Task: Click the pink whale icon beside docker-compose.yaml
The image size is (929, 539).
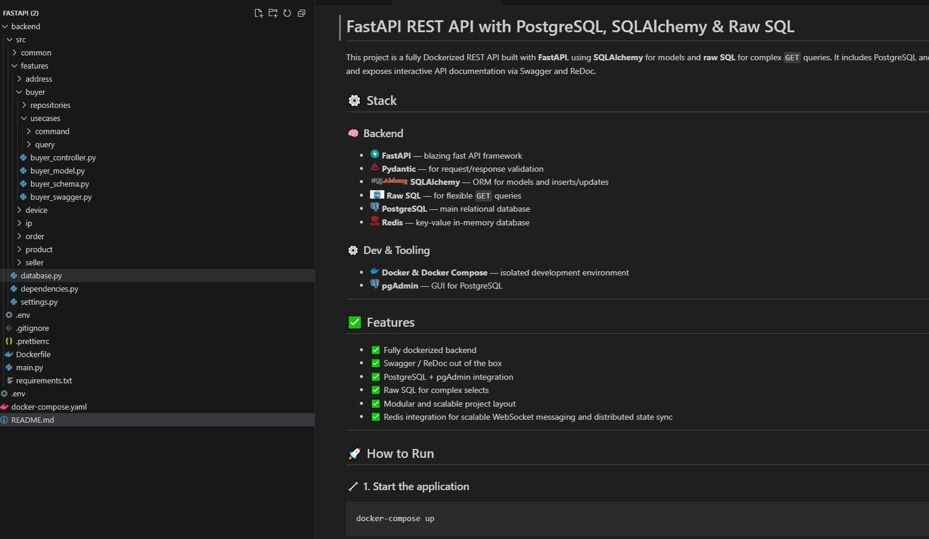Action: (4, 407)
